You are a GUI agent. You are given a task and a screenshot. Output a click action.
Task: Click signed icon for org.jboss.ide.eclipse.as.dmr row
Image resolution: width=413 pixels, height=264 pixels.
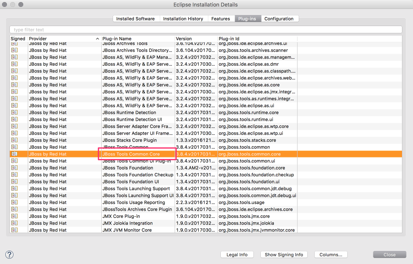[x=14, y=64]
